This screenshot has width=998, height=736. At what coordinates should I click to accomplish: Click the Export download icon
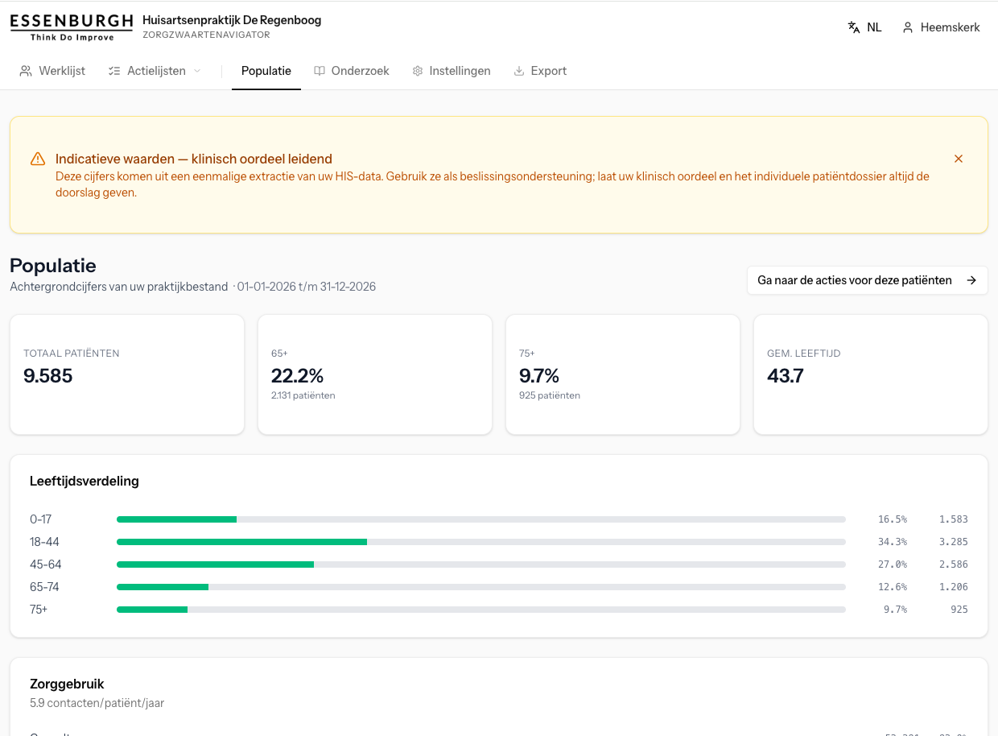pos(519,71)
